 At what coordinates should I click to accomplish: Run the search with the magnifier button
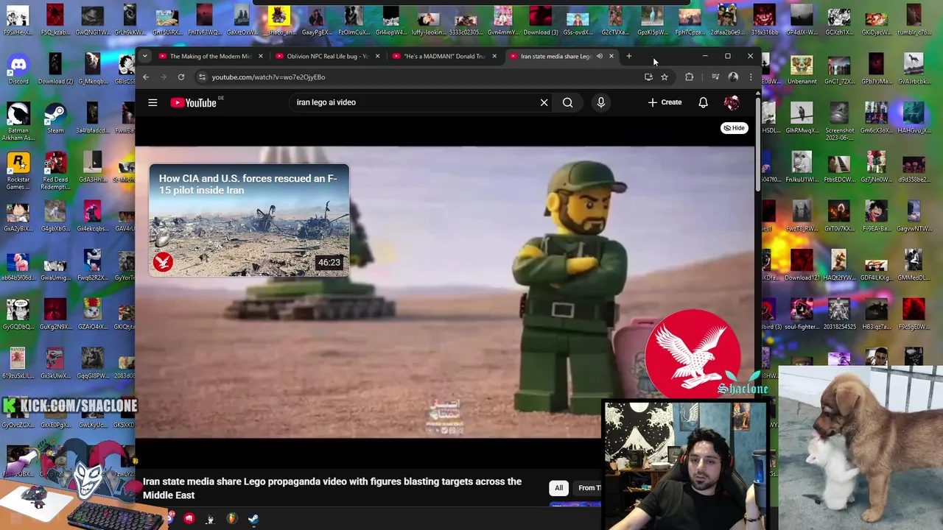[567, 102]
